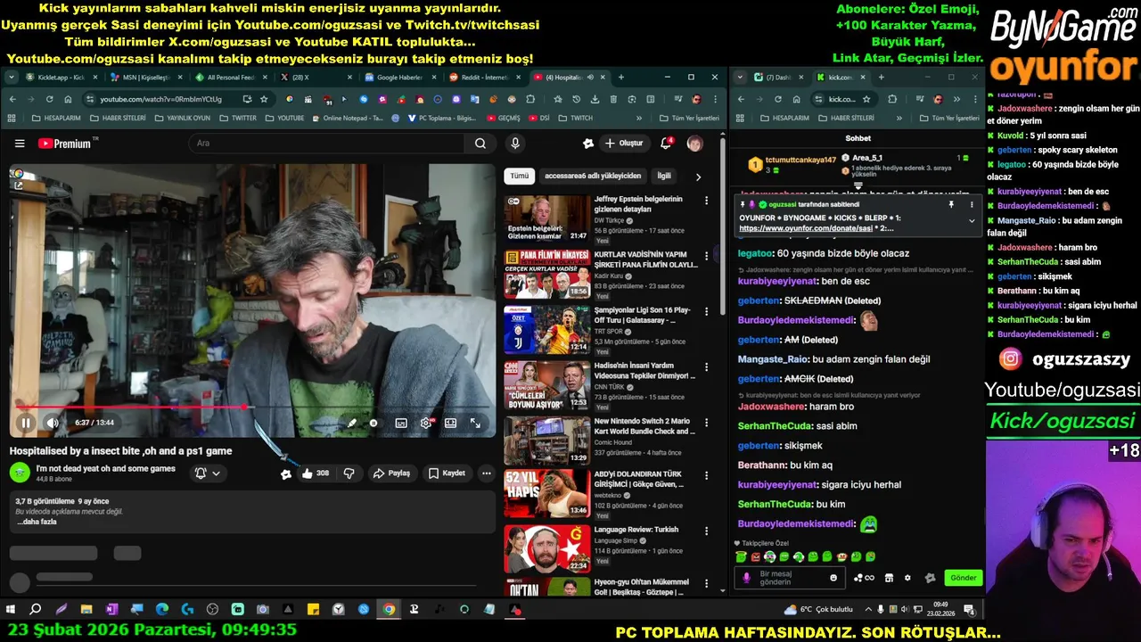Click the YouTube address bar URL

(160, 99)
